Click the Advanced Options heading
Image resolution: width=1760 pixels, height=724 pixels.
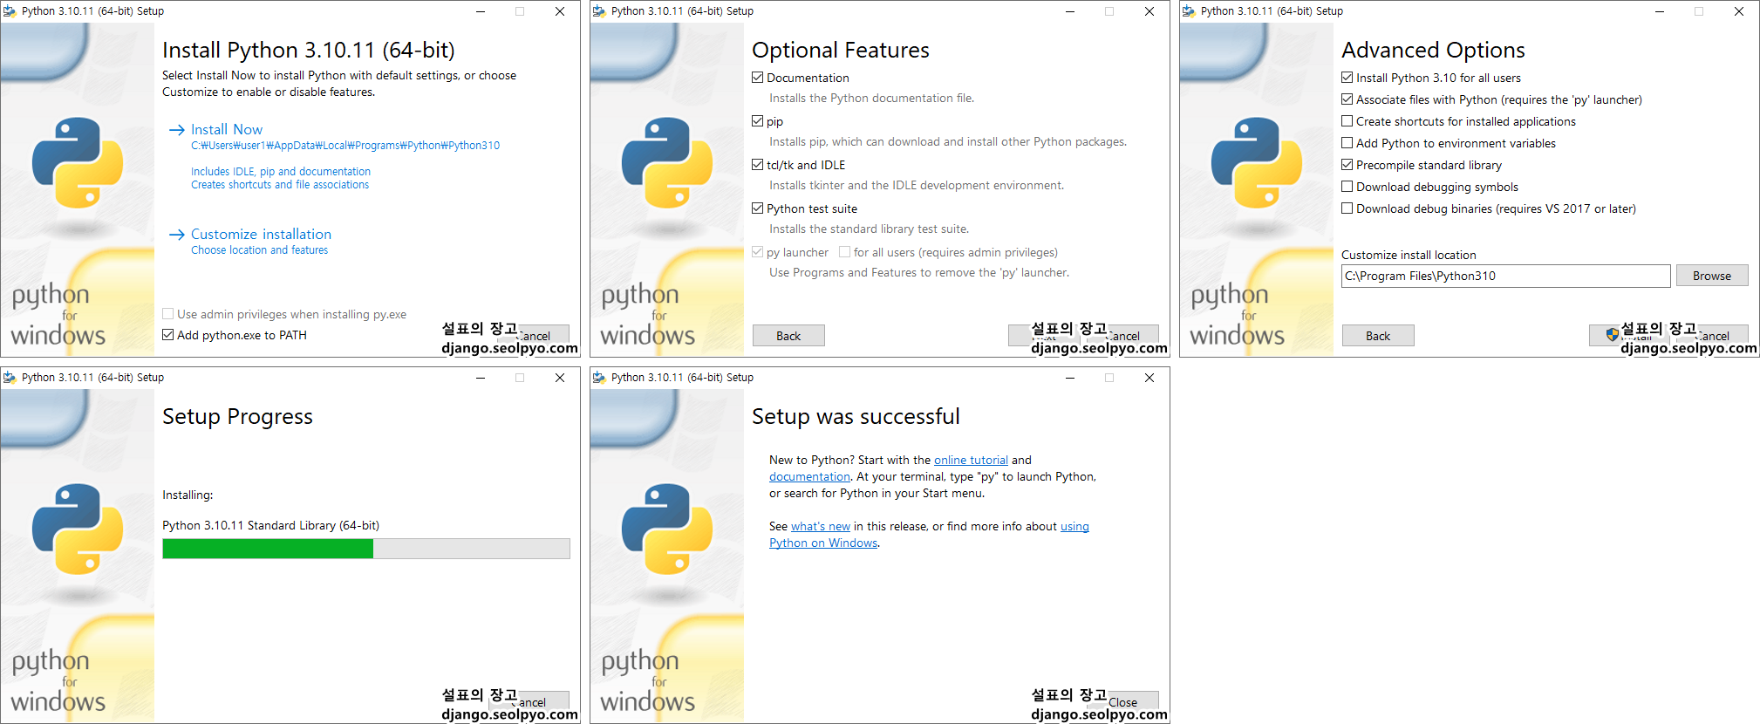click(x=1433, y=50)
